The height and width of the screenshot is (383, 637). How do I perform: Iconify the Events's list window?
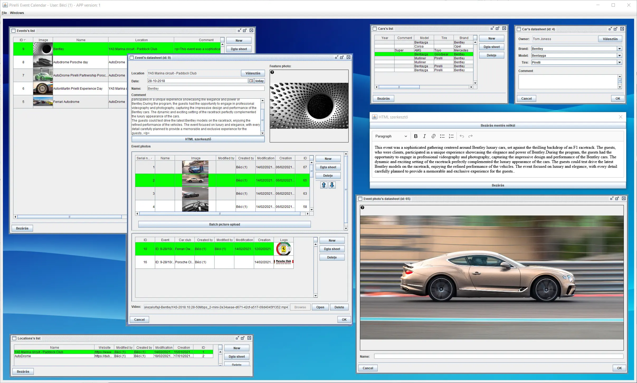[239, 31]
